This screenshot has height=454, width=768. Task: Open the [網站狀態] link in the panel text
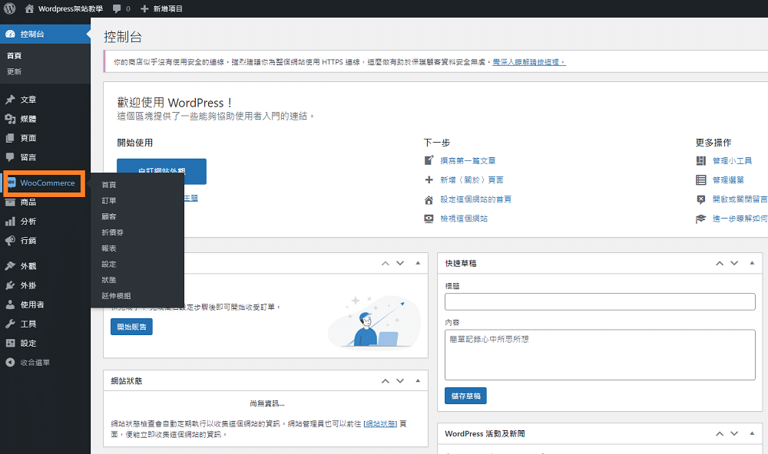380,423
